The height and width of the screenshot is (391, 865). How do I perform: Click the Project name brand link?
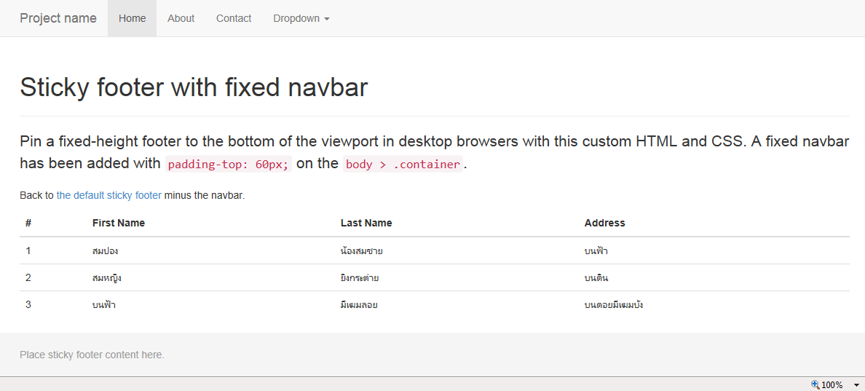(x=58, y=18)
